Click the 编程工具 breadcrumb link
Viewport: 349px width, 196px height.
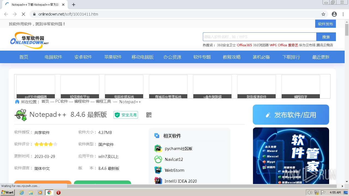tap(103, 102)
